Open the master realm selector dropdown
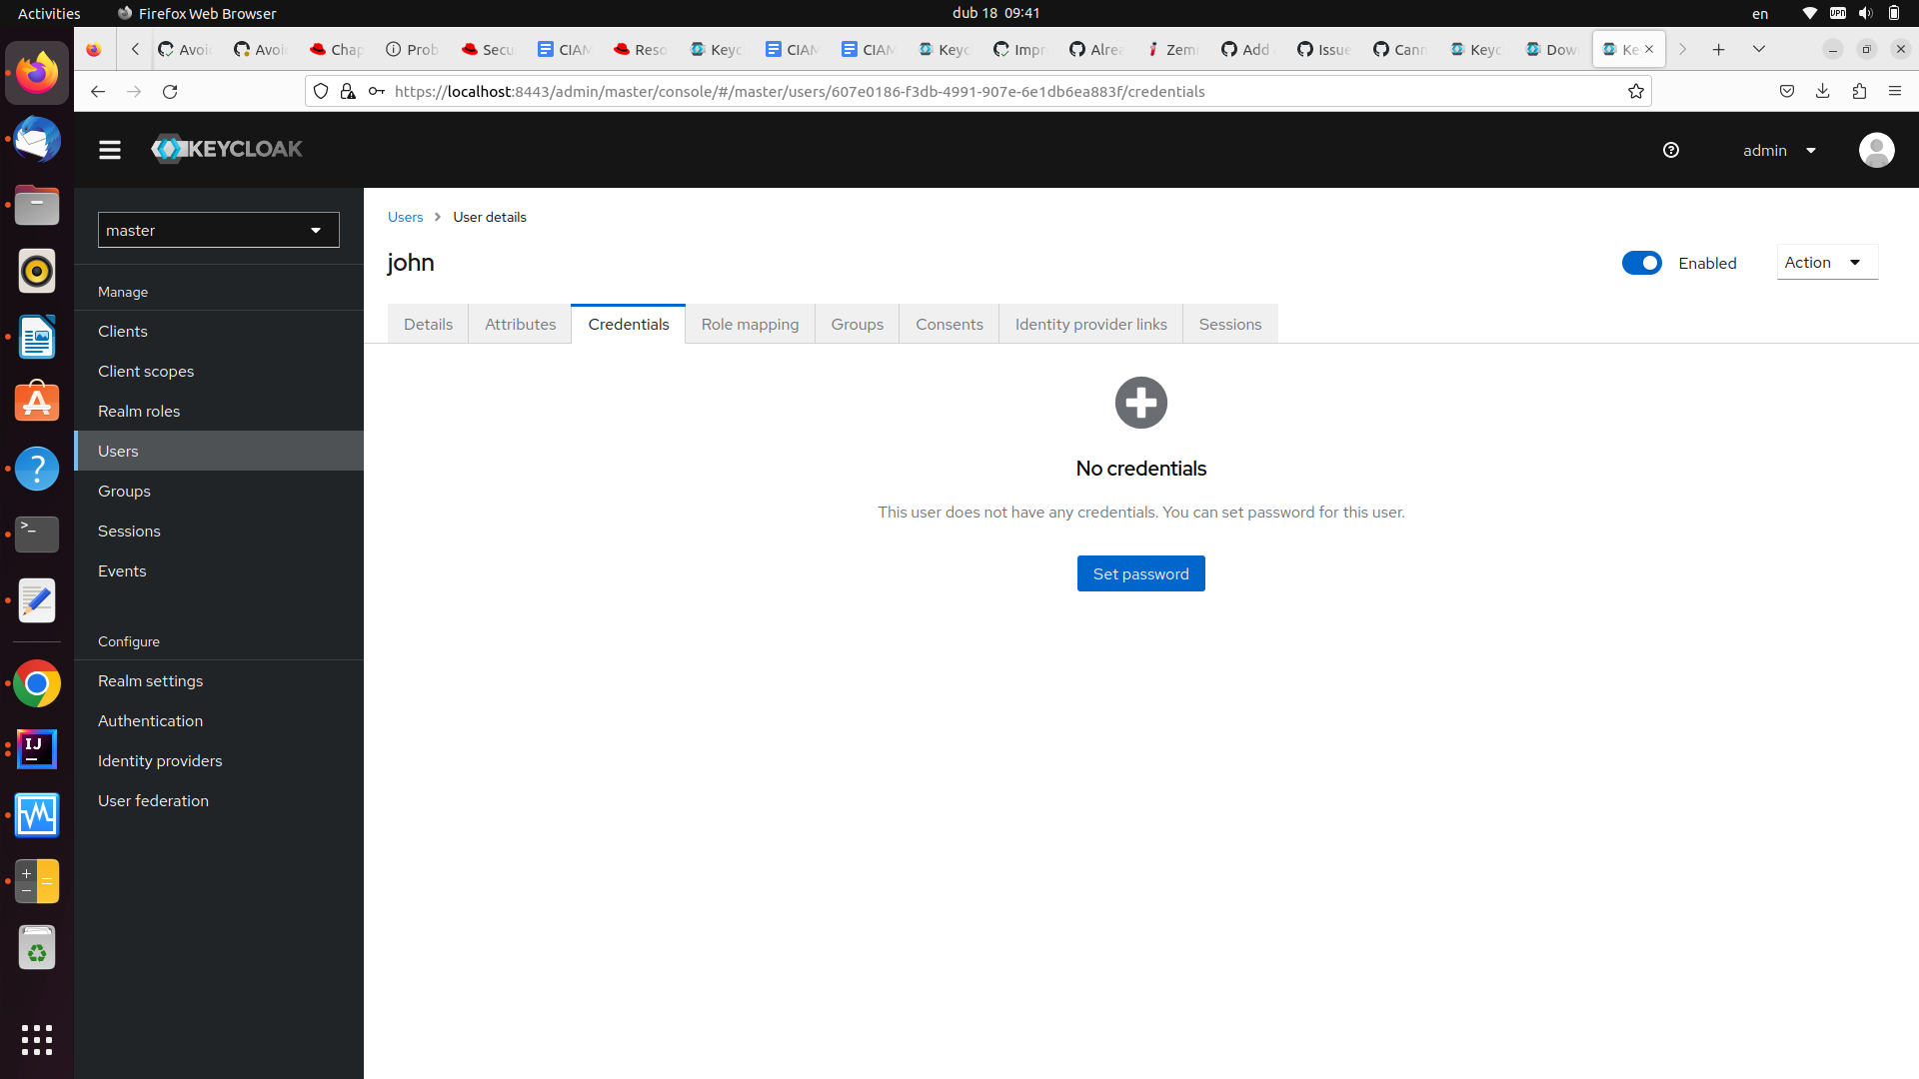Viewport: 1919px width, 1079px height. [218, 229]
